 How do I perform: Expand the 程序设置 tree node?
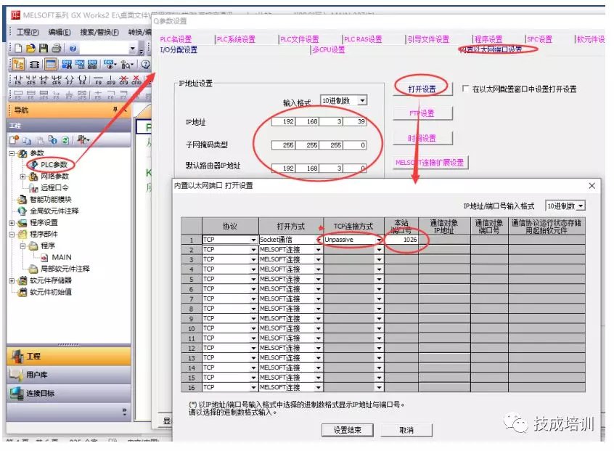click(12, 222)
